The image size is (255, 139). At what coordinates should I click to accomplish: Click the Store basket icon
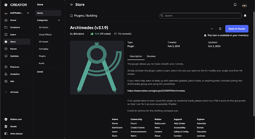6,42
